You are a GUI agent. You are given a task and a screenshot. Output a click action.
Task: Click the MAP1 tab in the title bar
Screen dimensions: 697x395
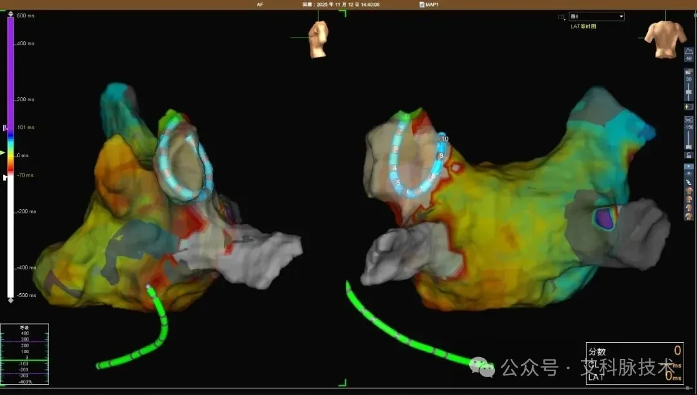429,5
